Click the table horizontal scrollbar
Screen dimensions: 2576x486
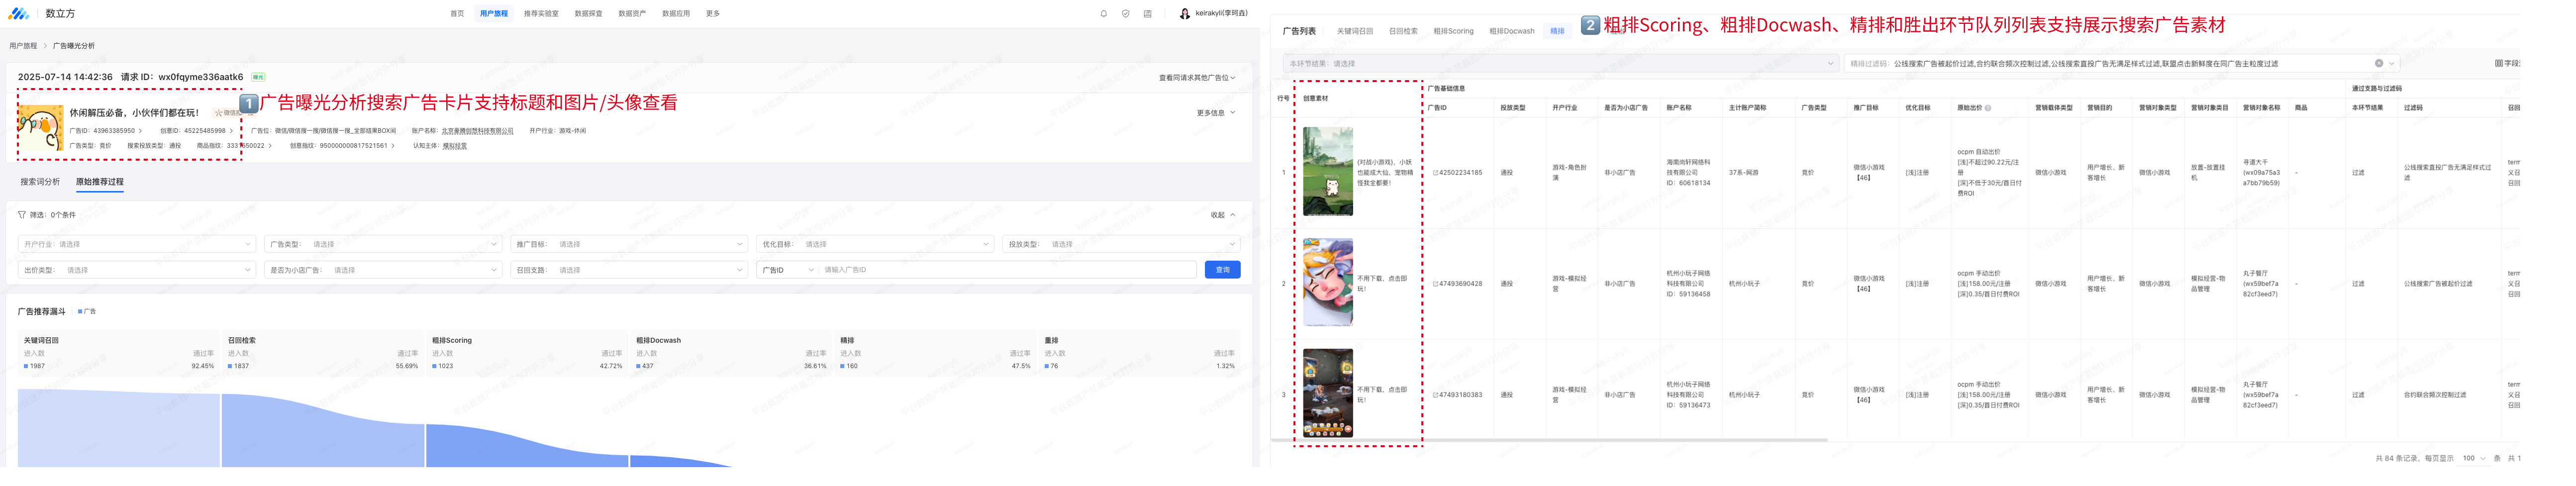point(1550,441)
